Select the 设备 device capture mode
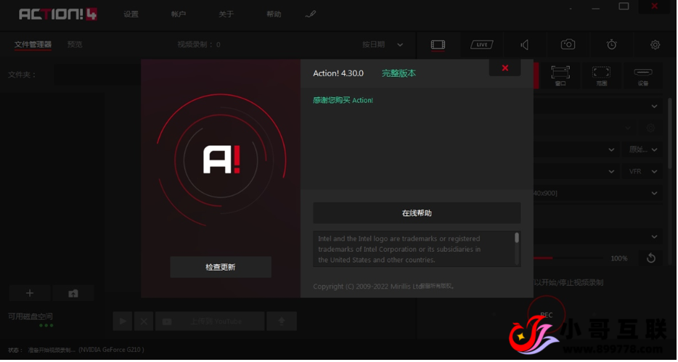The height and width of the screenshot is (362, 678). coord(642,75)
